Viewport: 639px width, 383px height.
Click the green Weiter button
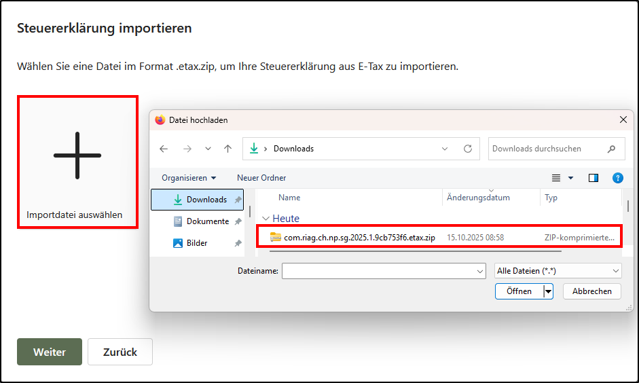click(50, 352)
